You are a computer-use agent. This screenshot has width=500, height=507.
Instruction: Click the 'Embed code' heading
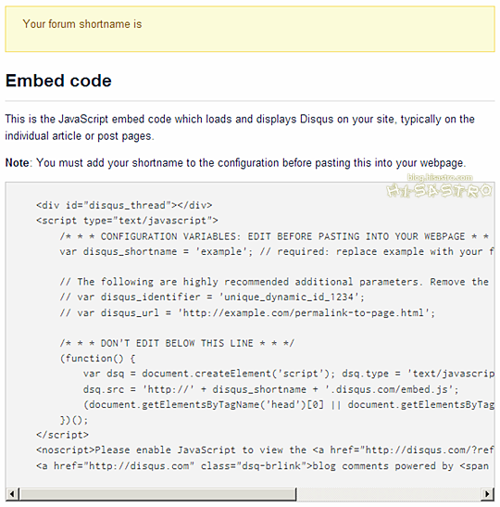point(58,81)
